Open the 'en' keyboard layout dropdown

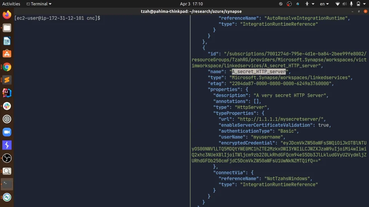click(324, 4)
